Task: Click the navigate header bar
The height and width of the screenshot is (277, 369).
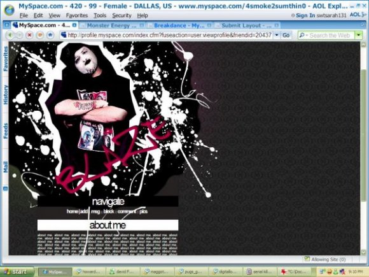Action: 108,202
